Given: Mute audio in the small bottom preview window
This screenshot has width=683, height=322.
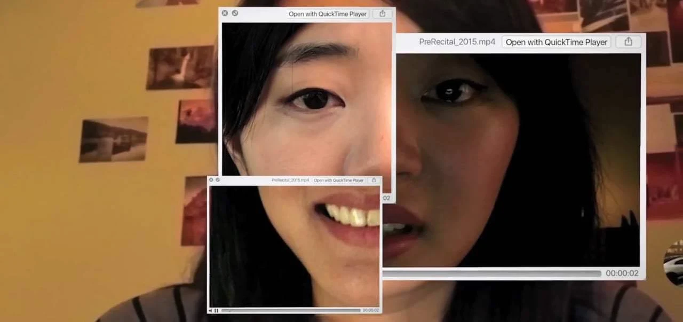Looking at the screenshot, I should (210, 310).
